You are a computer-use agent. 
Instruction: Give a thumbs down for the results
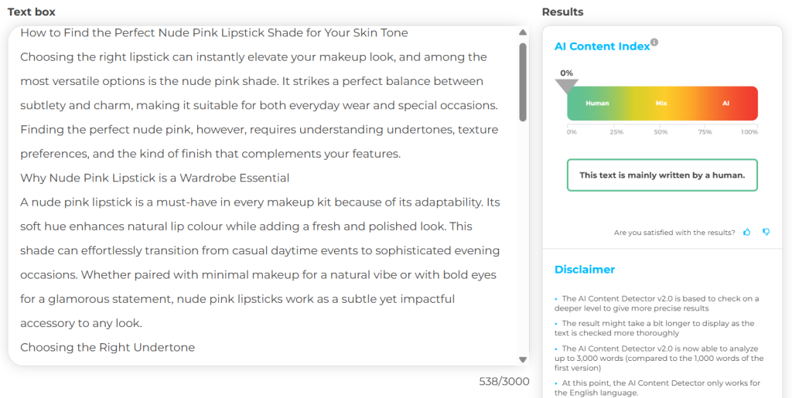[x=766, y=232]
